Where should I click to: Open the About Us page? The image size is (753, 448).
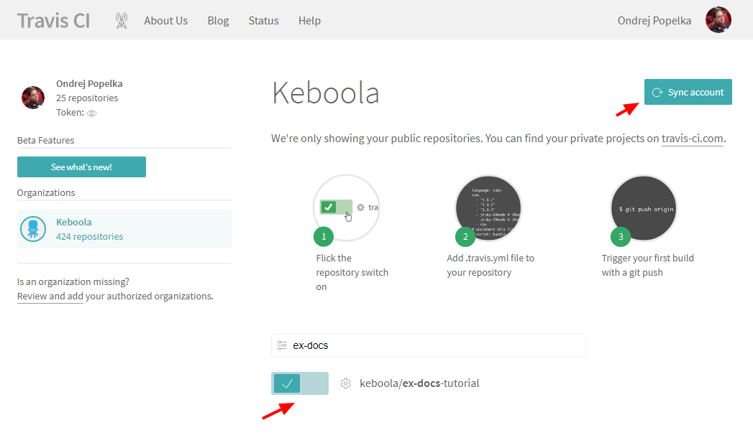(165, 21)
